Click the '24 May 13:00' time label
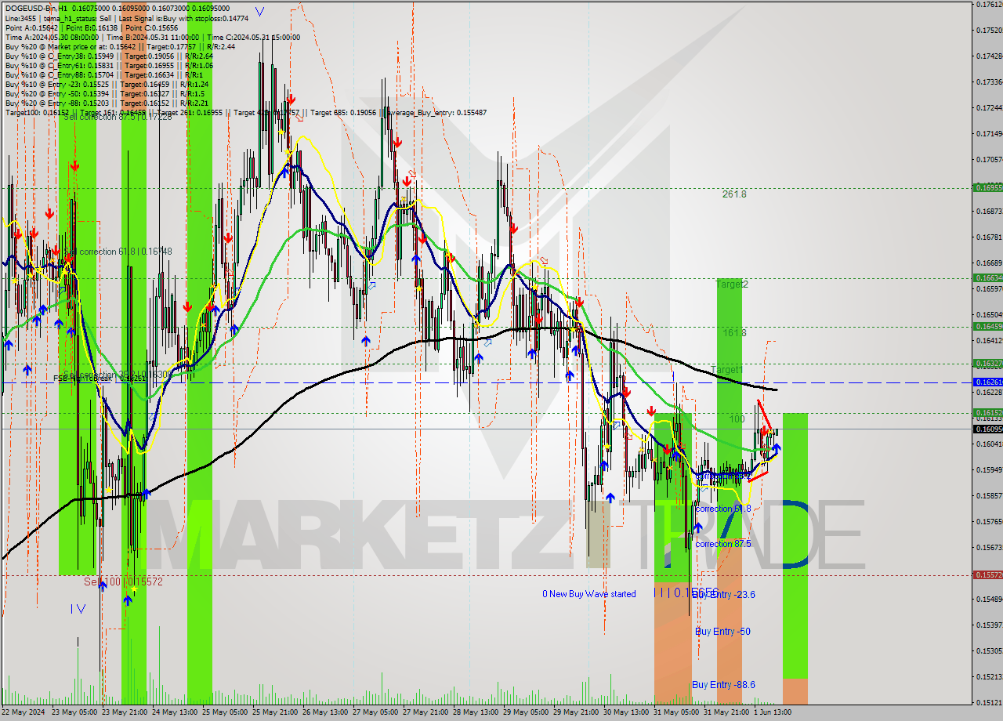This screenshot has width=1003, height=721. pos(174,712)
